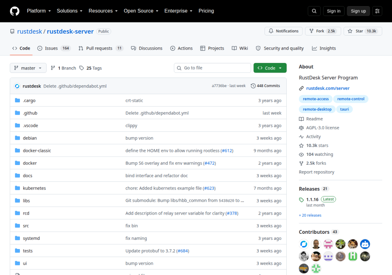
Task: Click the folder icon next to systemd
Action: tap(17, 238)
